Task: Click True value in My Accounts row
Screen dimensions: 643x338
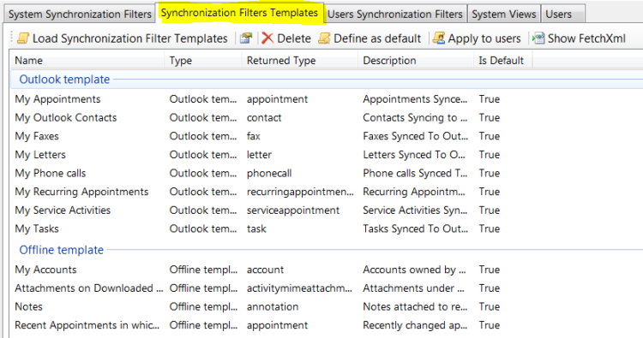Action: pos(490,270)
